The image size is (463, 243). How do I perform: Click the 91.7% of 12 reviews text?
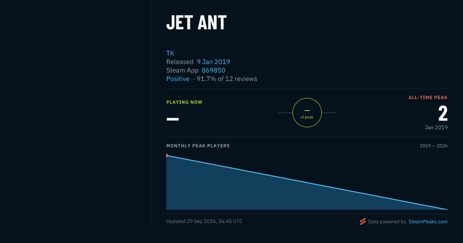[x=227, y=79]
